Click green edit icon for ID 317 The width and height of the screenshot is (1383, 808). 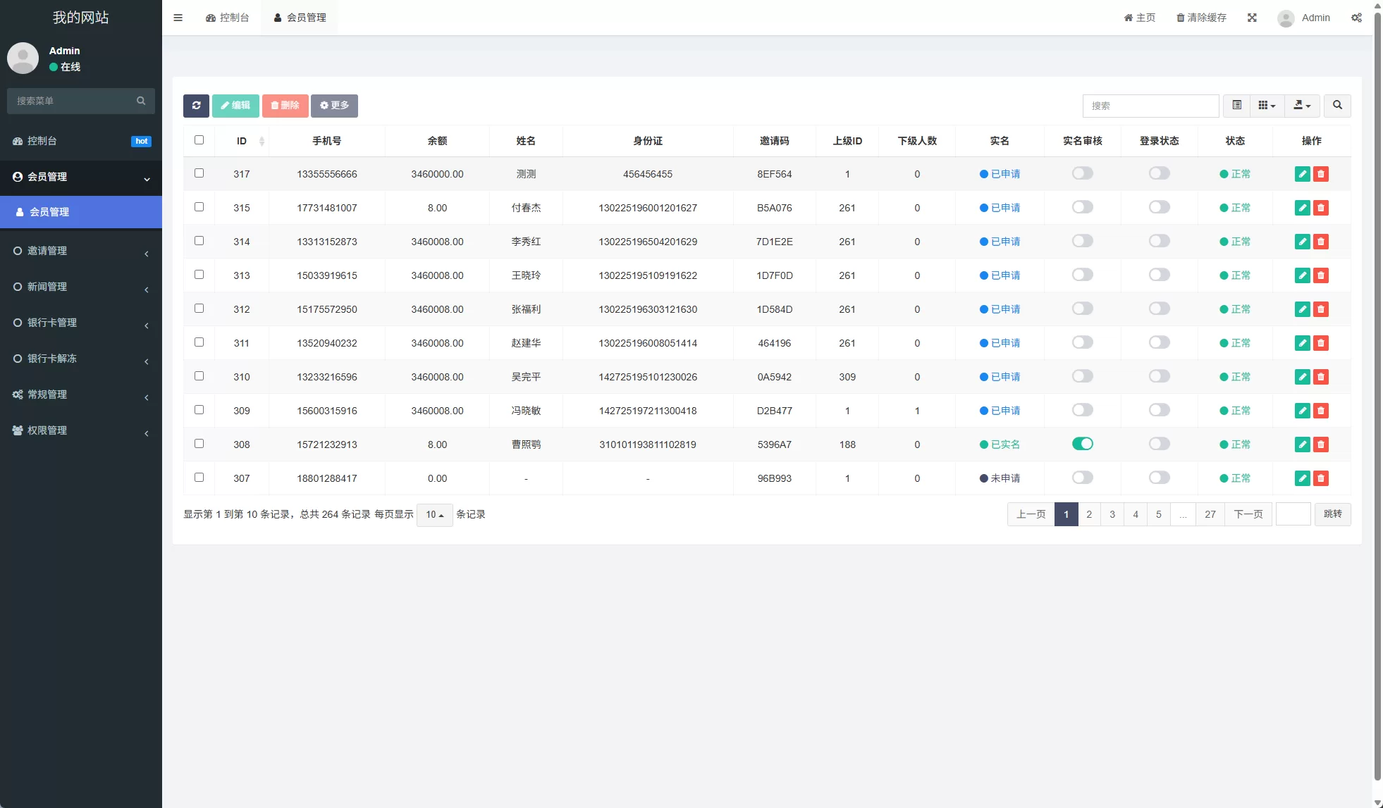[x=1302, y=174]
